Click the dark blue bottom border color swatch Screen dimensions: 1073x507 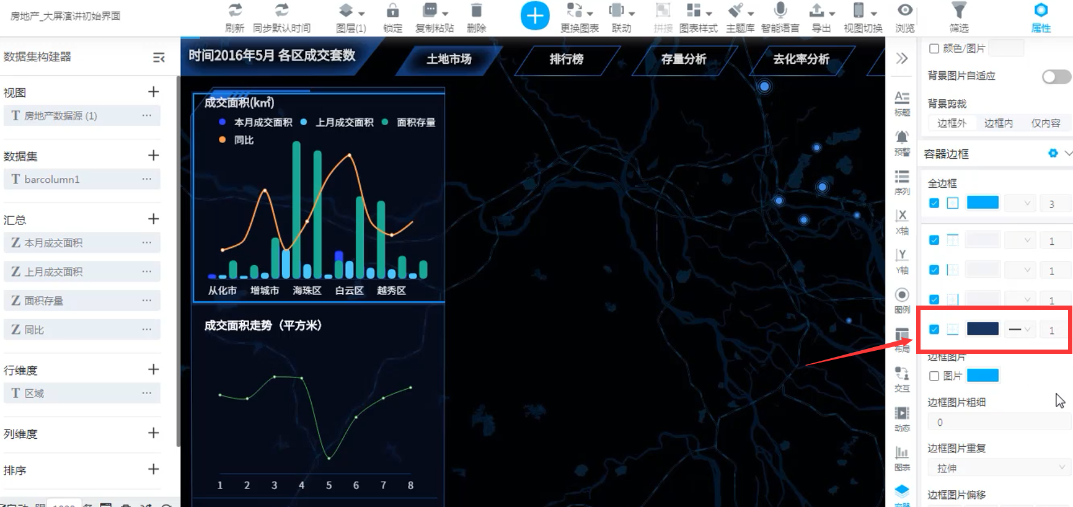tap(982, 329)
